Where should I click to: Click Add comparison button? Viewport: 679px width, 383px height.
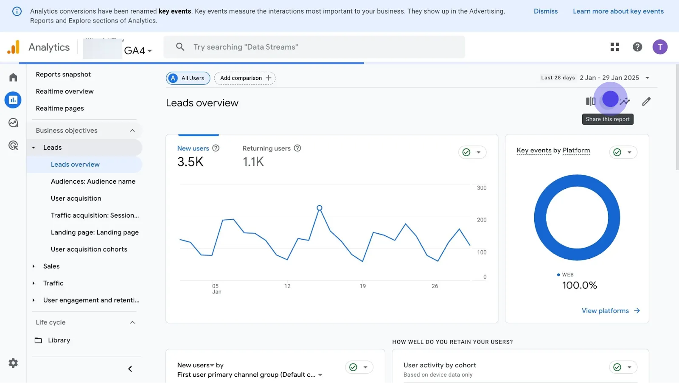coord(245,78)
